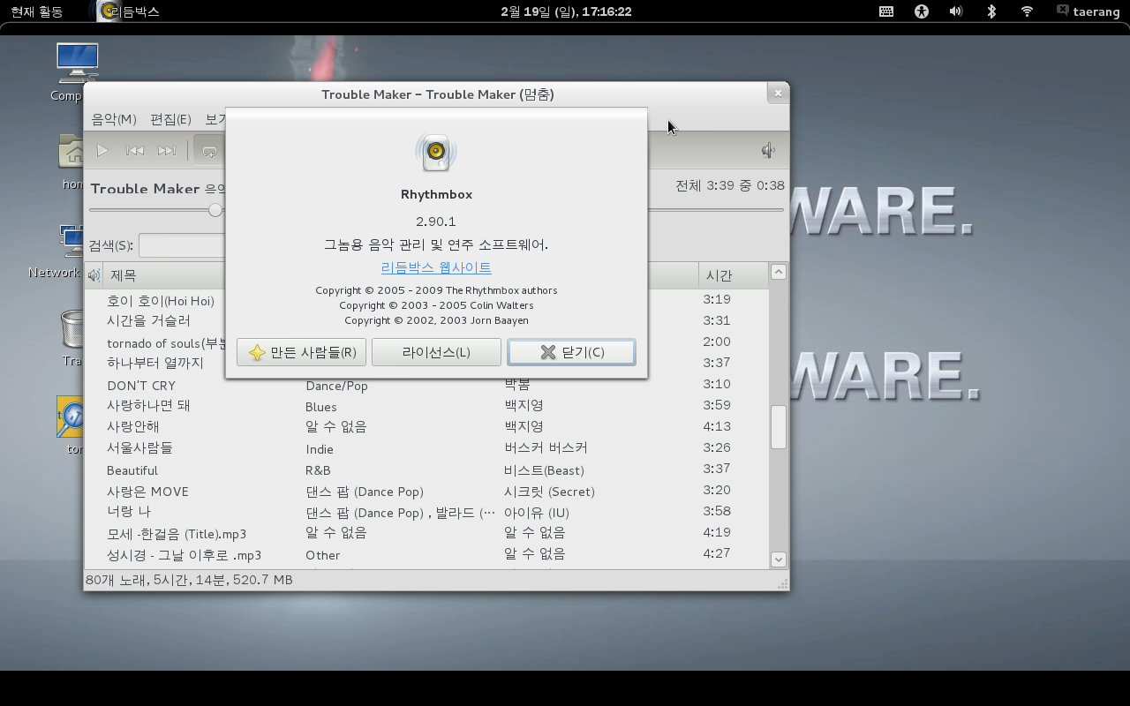Screen dimensions: 1130x706
Task: Select the song tornado of souls
Action: click(x=166, y=342)
